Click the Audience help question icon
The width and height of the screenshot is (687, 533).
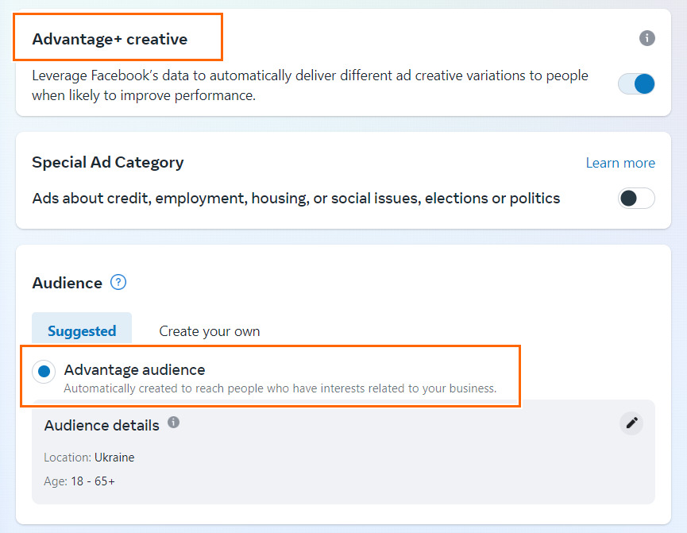tap(118, 282)
